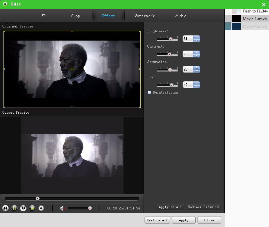Viewport: 269px width, 227px height.
Task: Decrease Hue with the down arrow
Action: [197, 86]
